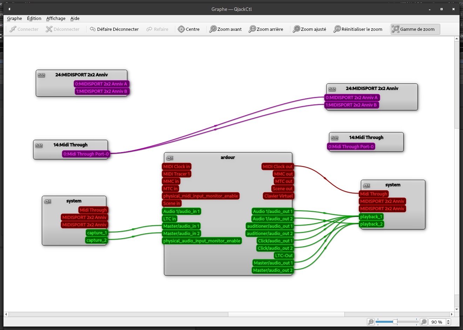Viewport: 463px width, 330px height.
Task: Select the auditioner/audio_out 1 port
Action: click(269, 226)
